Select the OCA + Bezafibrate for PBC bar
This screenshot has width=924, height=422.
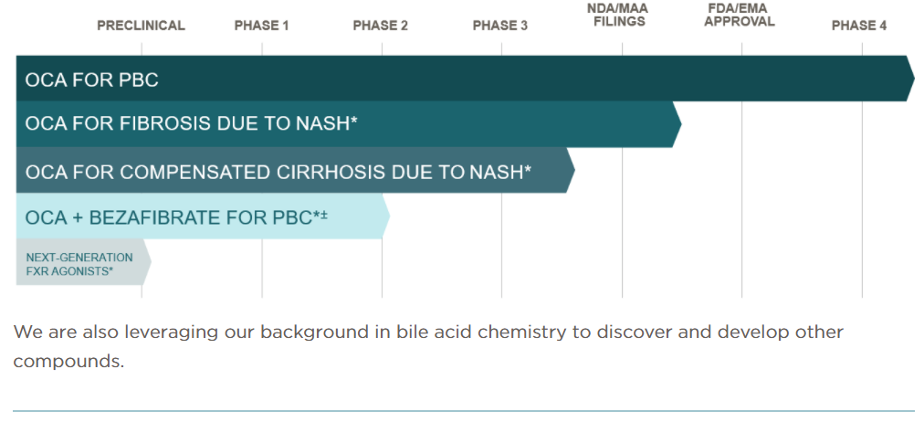(203, 216)
